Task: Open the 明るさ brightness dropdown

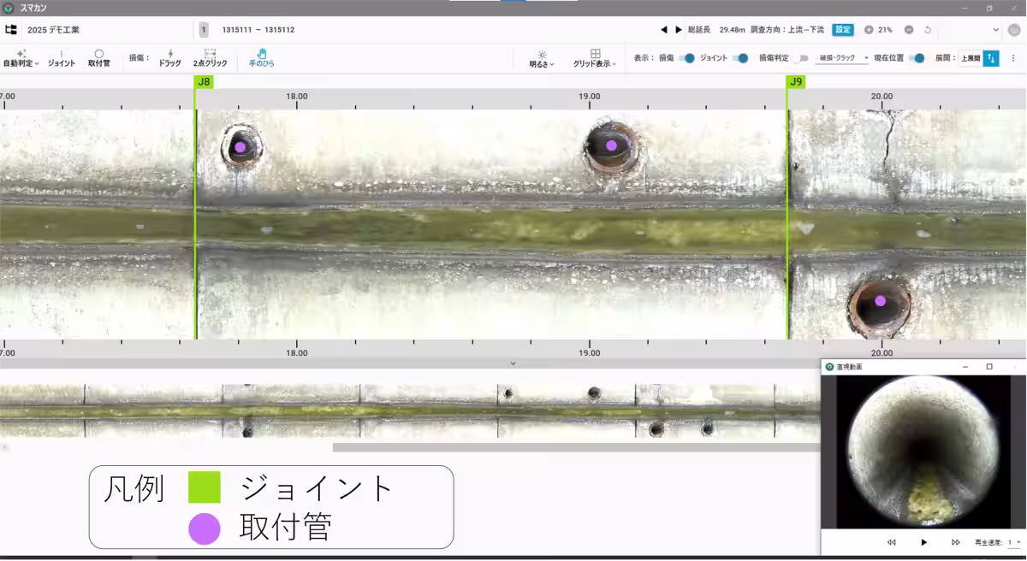Action: click(x=542, y=58)
